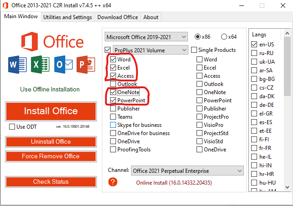
Task: Enable the ar-SA language checkbox
Action: coord(254,70)
